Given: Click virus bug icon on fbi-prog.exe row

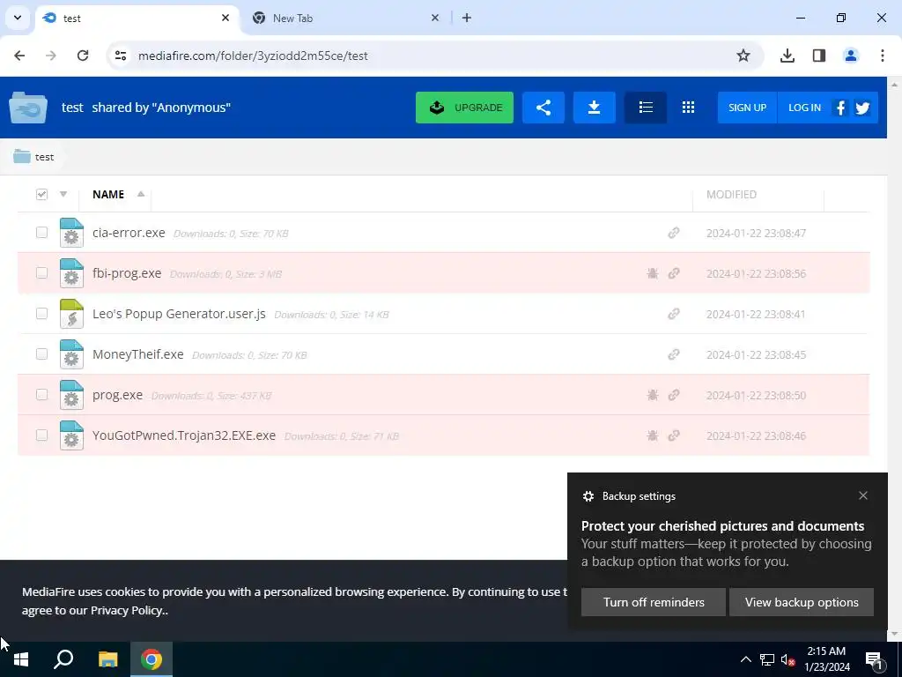Looking at the screenshot, I should point(653,273).
